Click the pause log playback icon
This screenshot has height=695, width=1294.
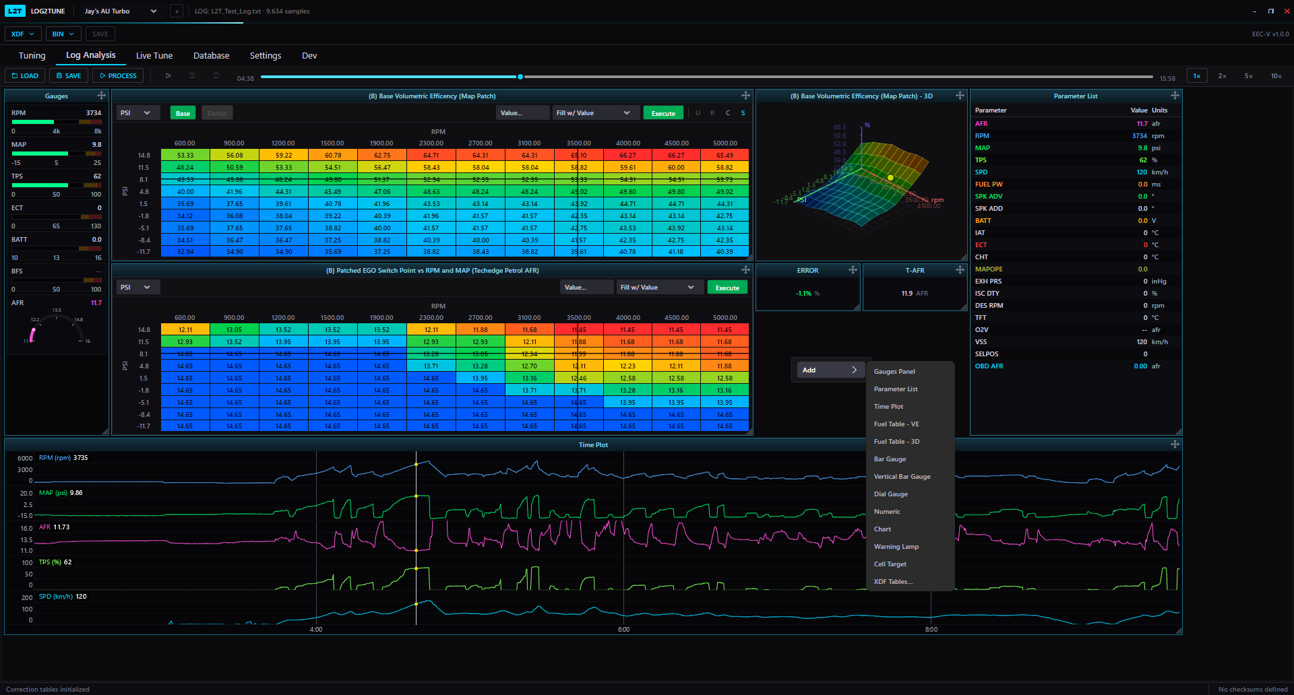[192, 75]
